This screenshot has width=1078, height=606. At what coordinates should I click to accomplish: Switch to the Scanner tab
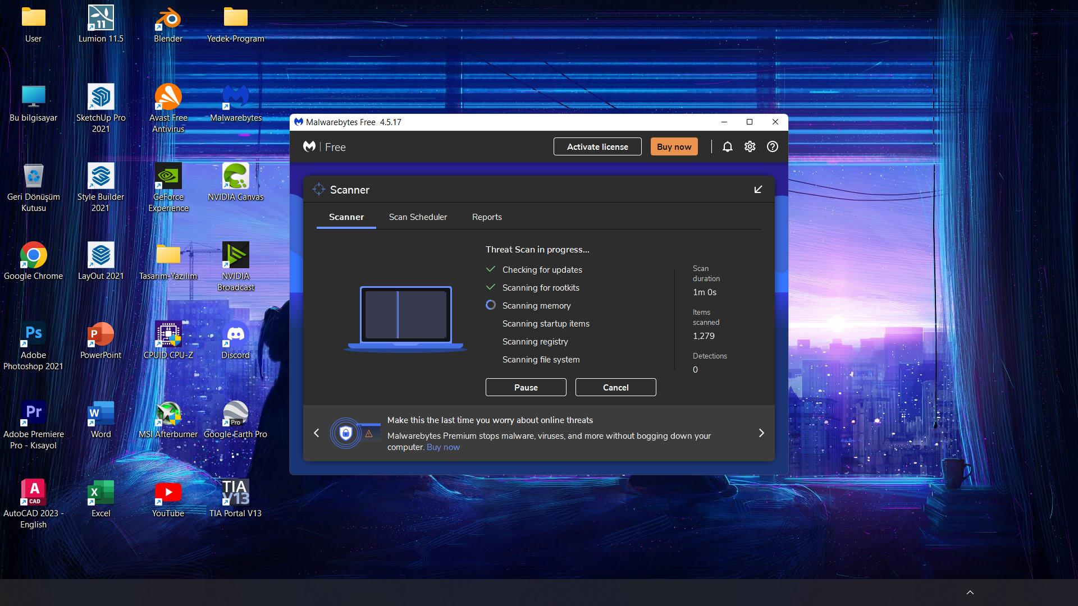point(346,217)
